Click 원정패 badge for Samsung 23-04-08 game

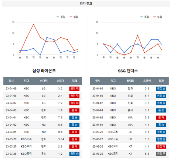(74, 96)
